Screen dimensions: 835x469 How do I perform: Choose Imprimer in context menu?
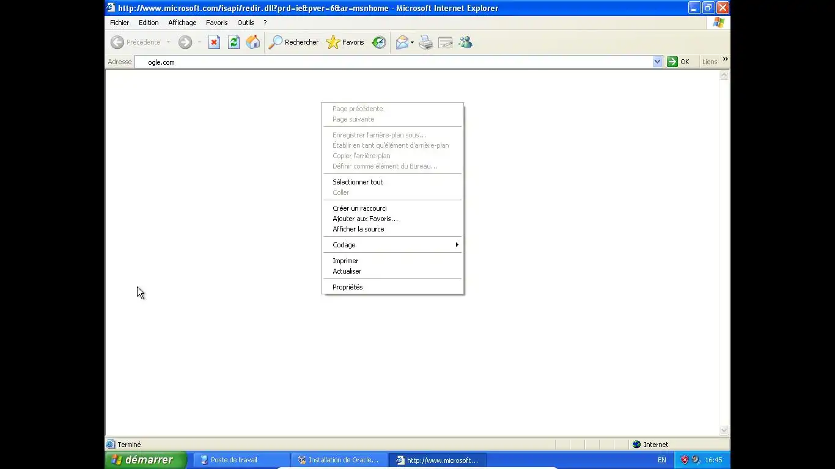(x=392, y=261)
